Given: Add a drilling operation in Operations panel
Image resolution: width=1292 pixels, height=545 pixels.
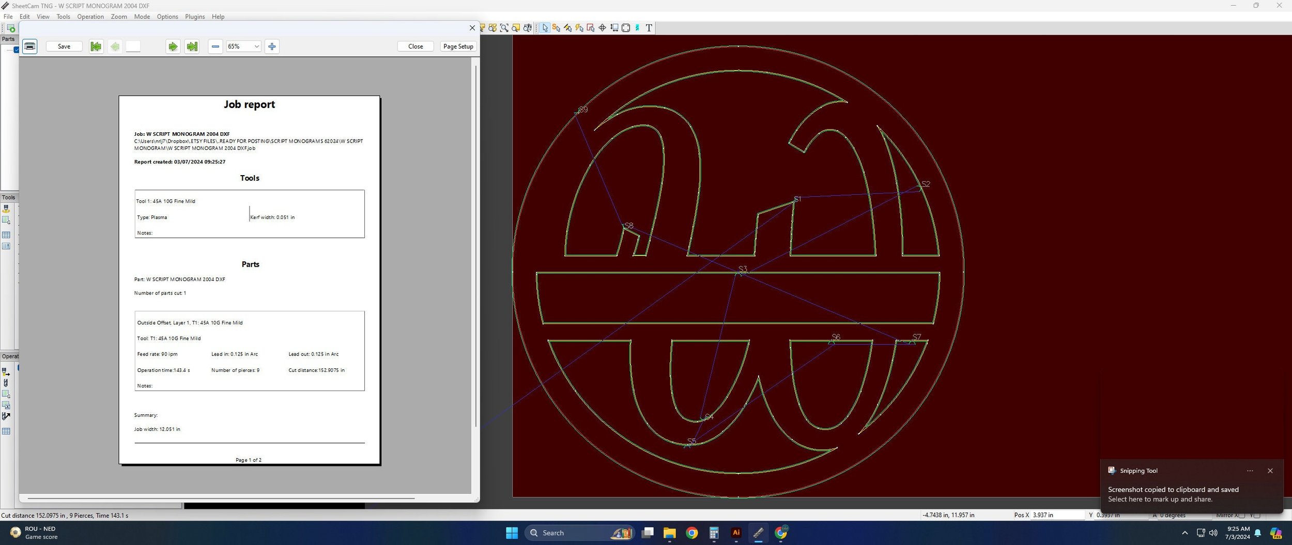Looking at the screenshot, I should coord(6,383).
